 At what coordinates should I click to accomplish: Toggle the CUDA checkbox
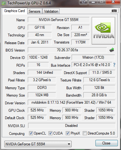coord(50,133)
